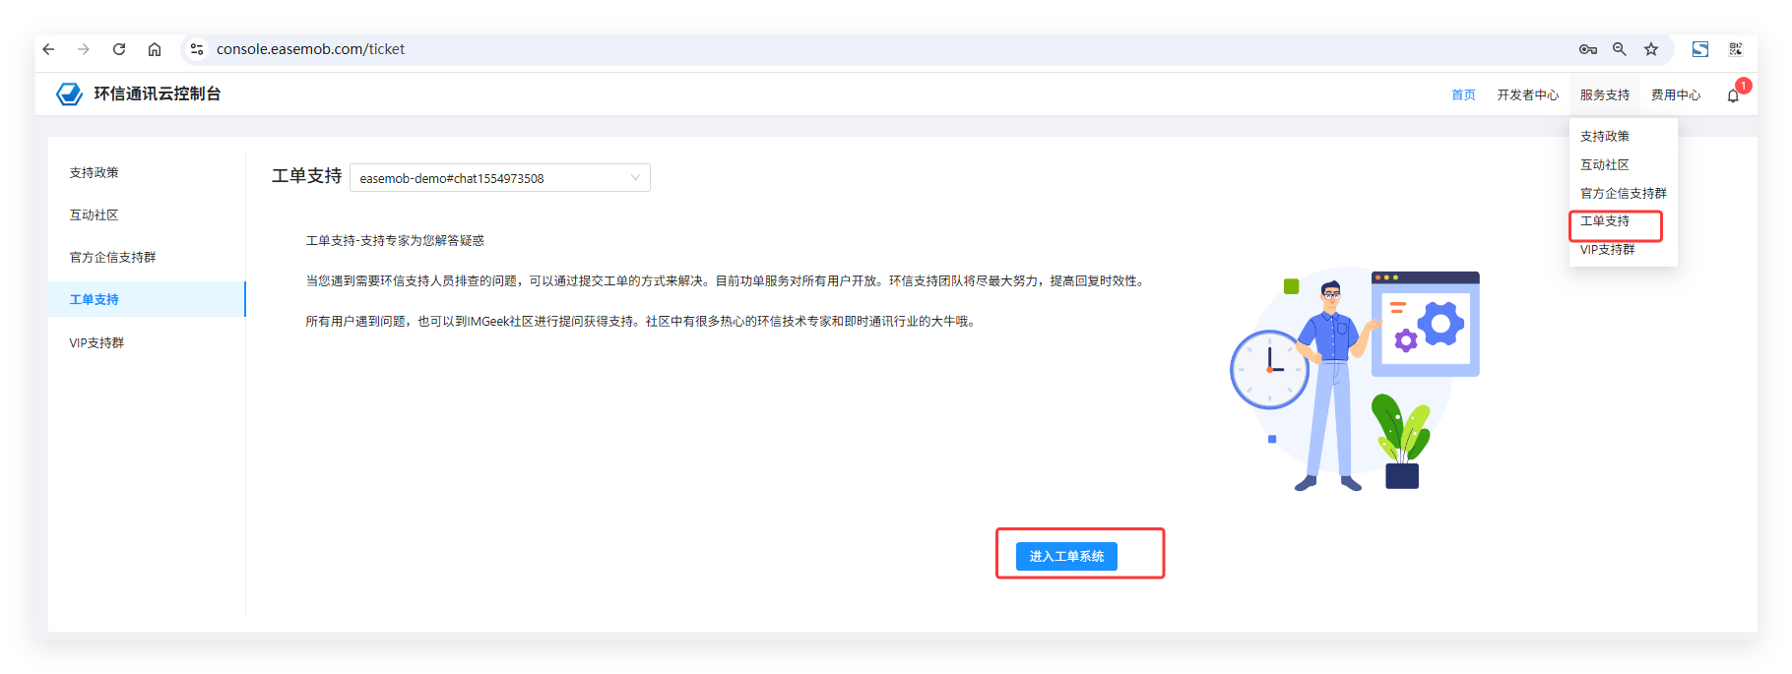The image size is (1792, 674).
Task: Choose VIP支持群 from dropdown menu
Action: coord(1607,250)
